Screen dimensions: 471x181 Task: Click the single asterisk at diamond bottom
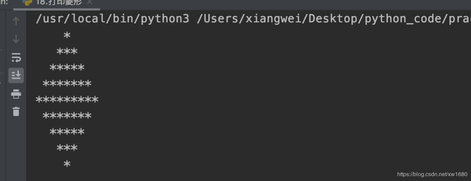pyautogui.click(x=67, y=164)
